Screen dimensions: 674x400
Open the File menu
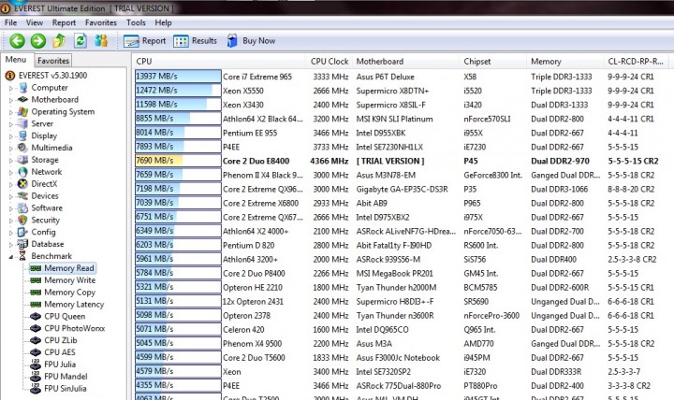click(10, 22)
